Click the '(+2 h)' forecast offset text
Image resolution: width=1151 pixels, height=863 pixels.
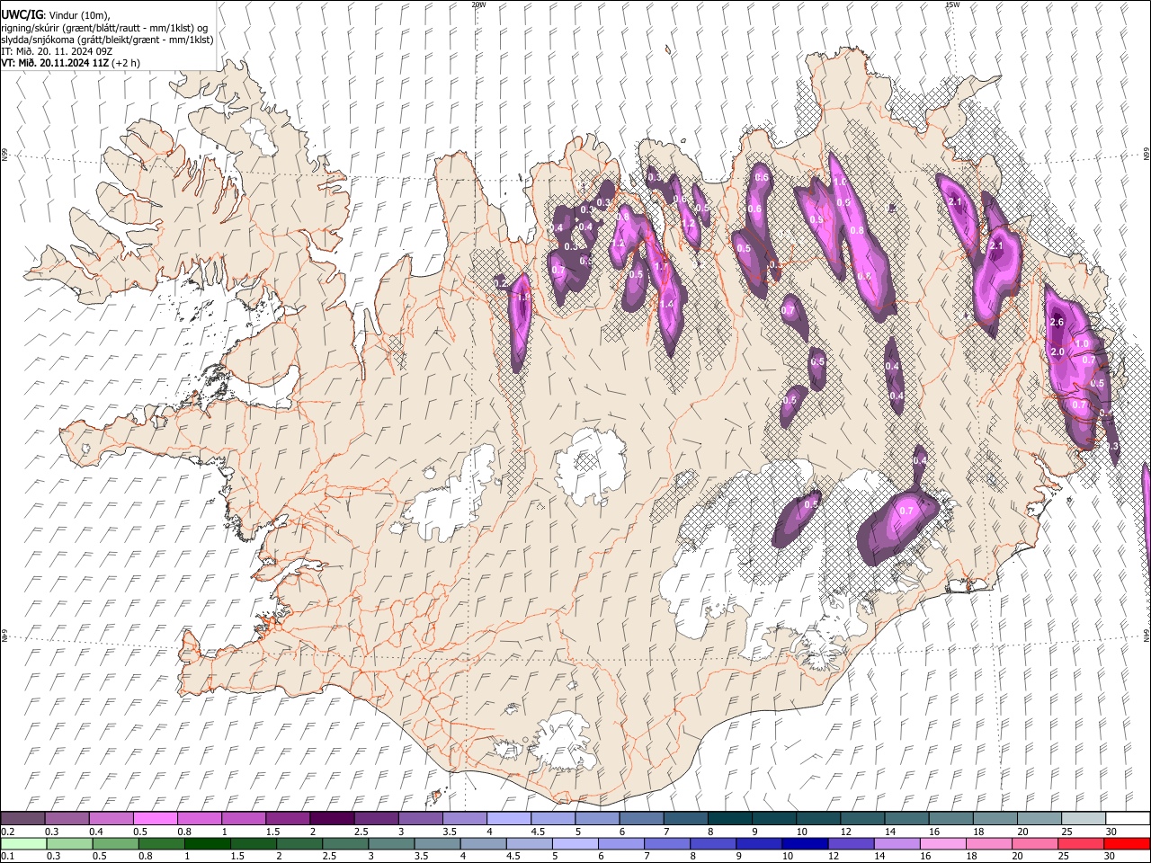tap(125, 63)
